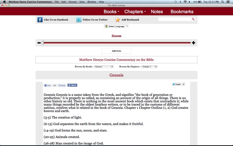The image size is (233, 146).
Task: Click the battery status icon
Action: click(200, 2)
